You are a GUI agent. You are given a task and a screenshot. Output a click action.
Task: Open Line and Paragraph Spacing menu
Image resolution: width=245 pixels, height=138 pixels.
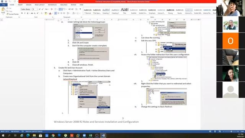68,13
